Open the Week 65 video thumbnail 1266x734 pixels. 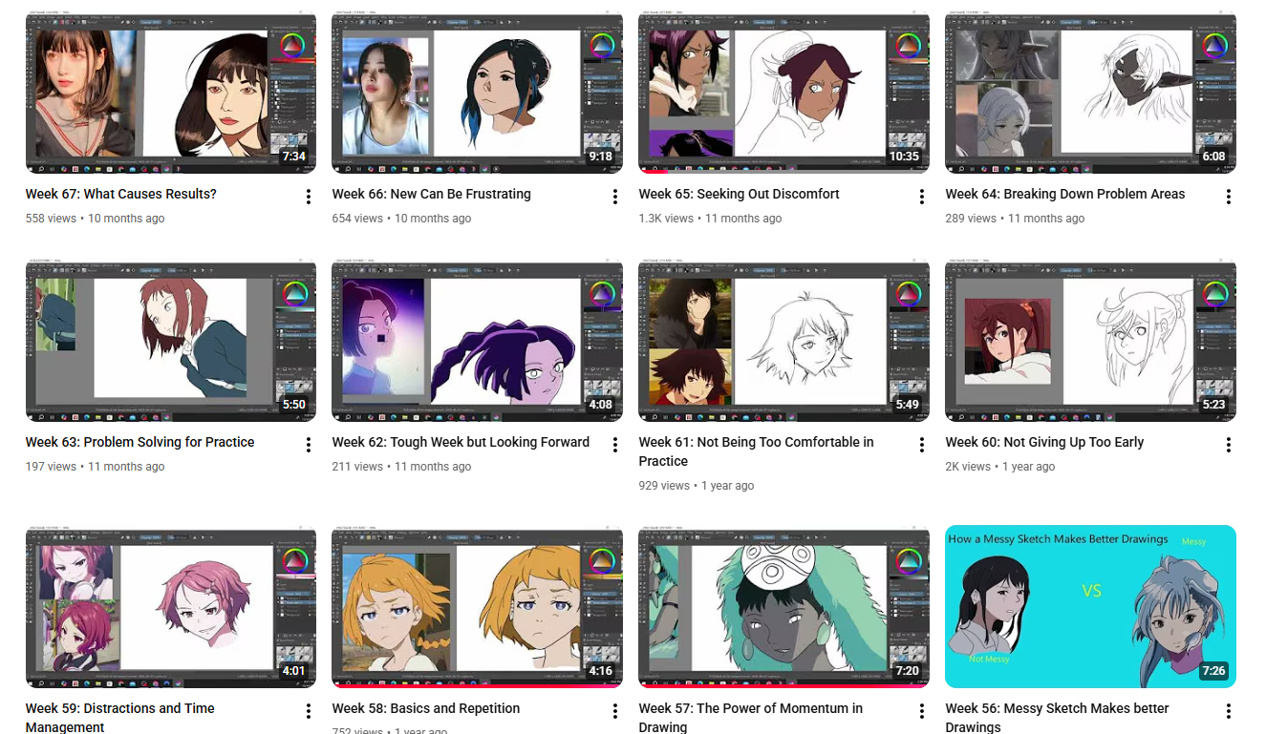784,94
